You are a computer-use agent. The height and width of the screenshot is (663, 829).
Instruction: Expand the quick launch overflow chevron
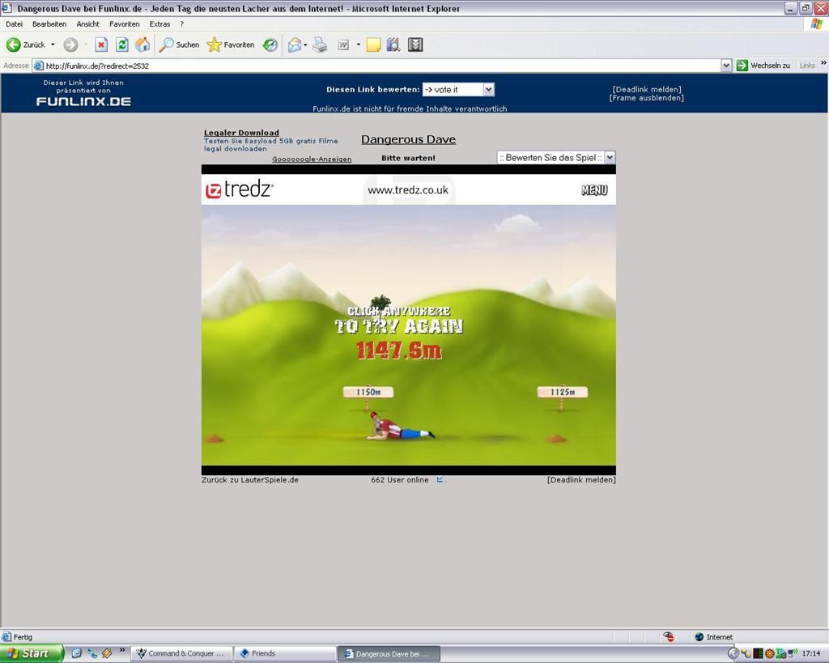click(122, 650)
